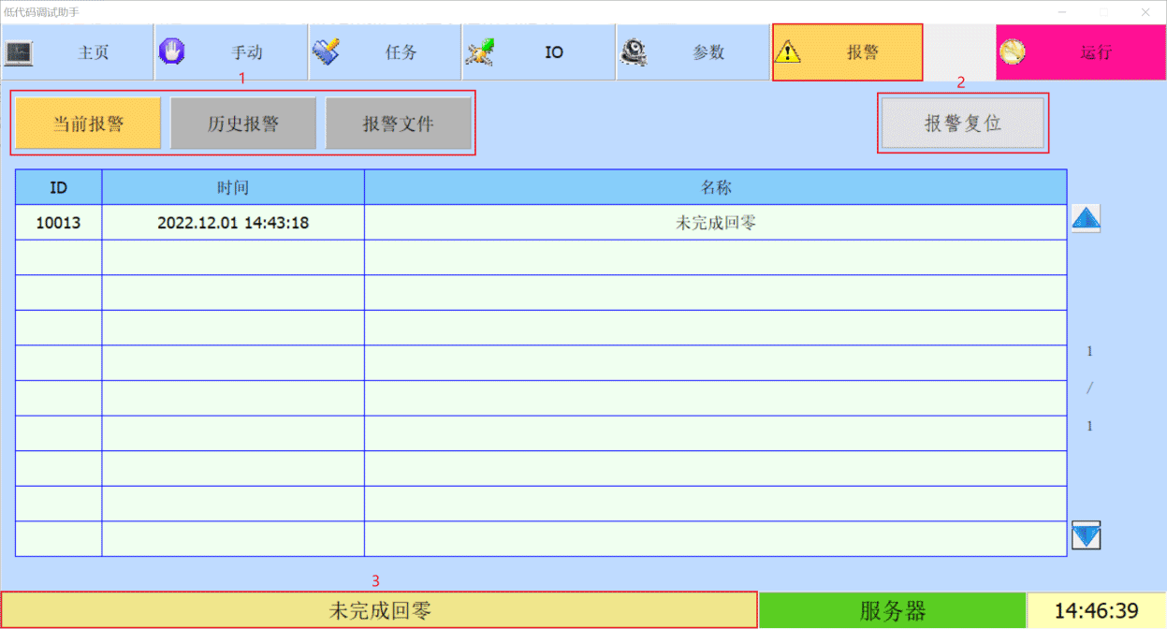1167x629 pixels.
Task: Switch to the 当前报警 view
Action: click(x=88, y=124)
